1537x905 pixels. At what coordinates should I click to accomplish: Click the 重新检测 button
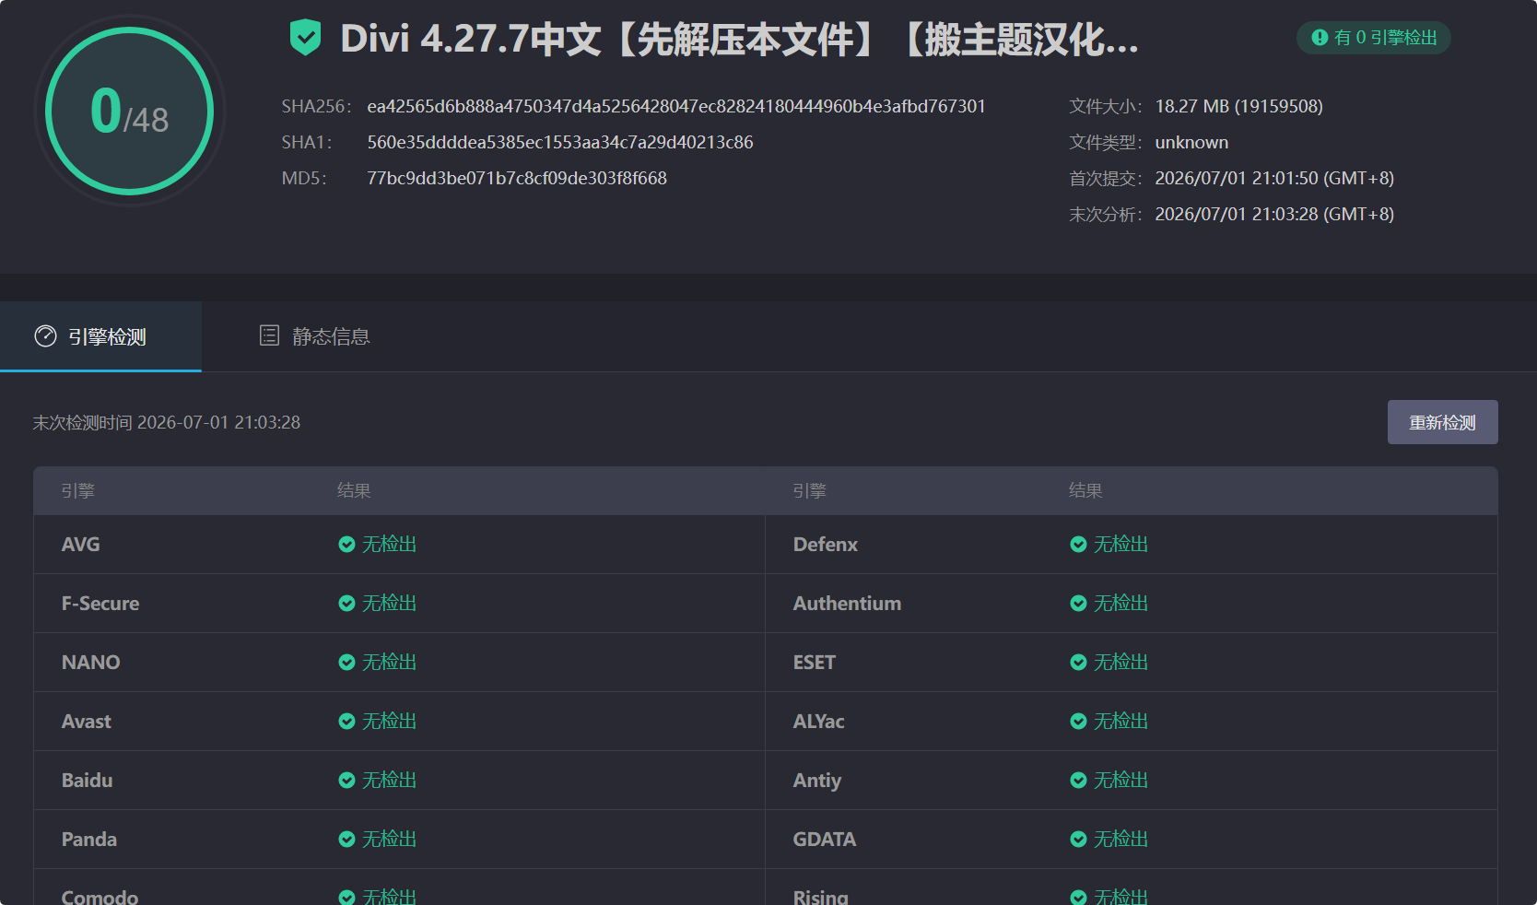coord(1442,422)
